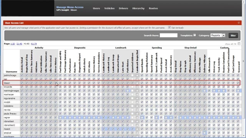This screenshot has width=246, height=138.
Task: Toggle Landmark History for rkosick
Action: (103, 129)
